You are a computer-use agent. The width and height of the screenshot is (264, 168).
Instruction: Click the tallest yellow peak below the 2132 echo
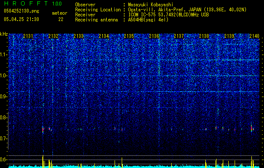click(43, 161)
